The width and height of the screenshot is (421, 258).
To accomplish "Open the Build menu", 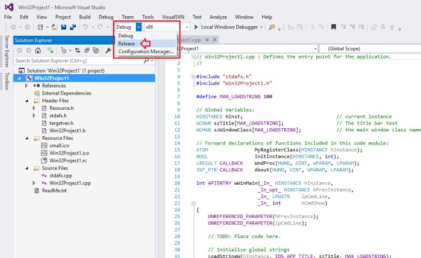I will (85, 17).
